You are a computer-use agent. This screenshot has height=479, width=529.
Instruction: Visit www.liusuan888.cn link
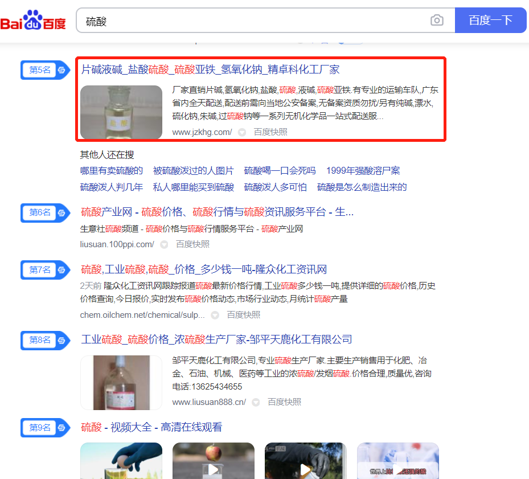(209, 402)
